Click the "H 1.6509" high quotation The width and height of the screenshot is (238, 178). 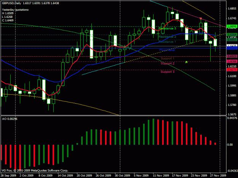[x=8, y=13]
